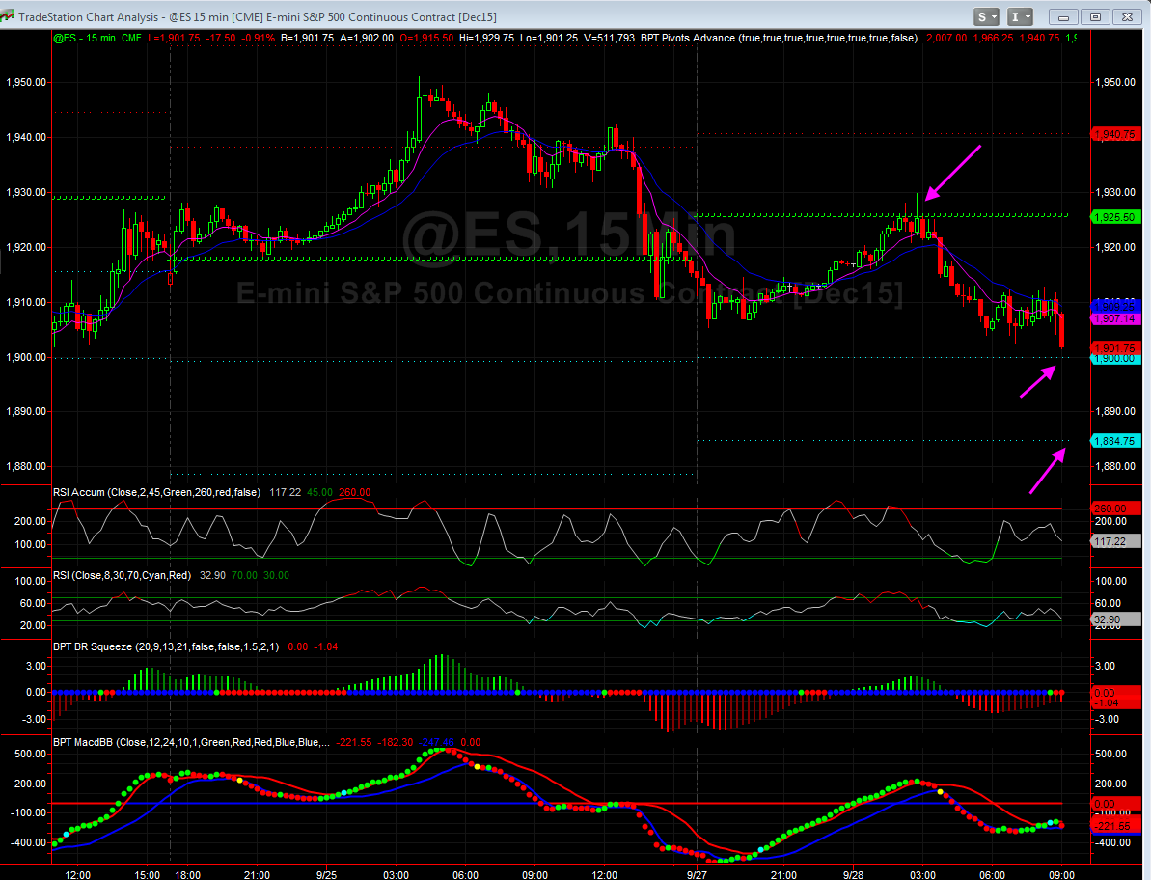The image size is (1151, 880).
Task: Select the 'BPT BR Squeeze' indicator label
Action: click(x=166, y=646)
